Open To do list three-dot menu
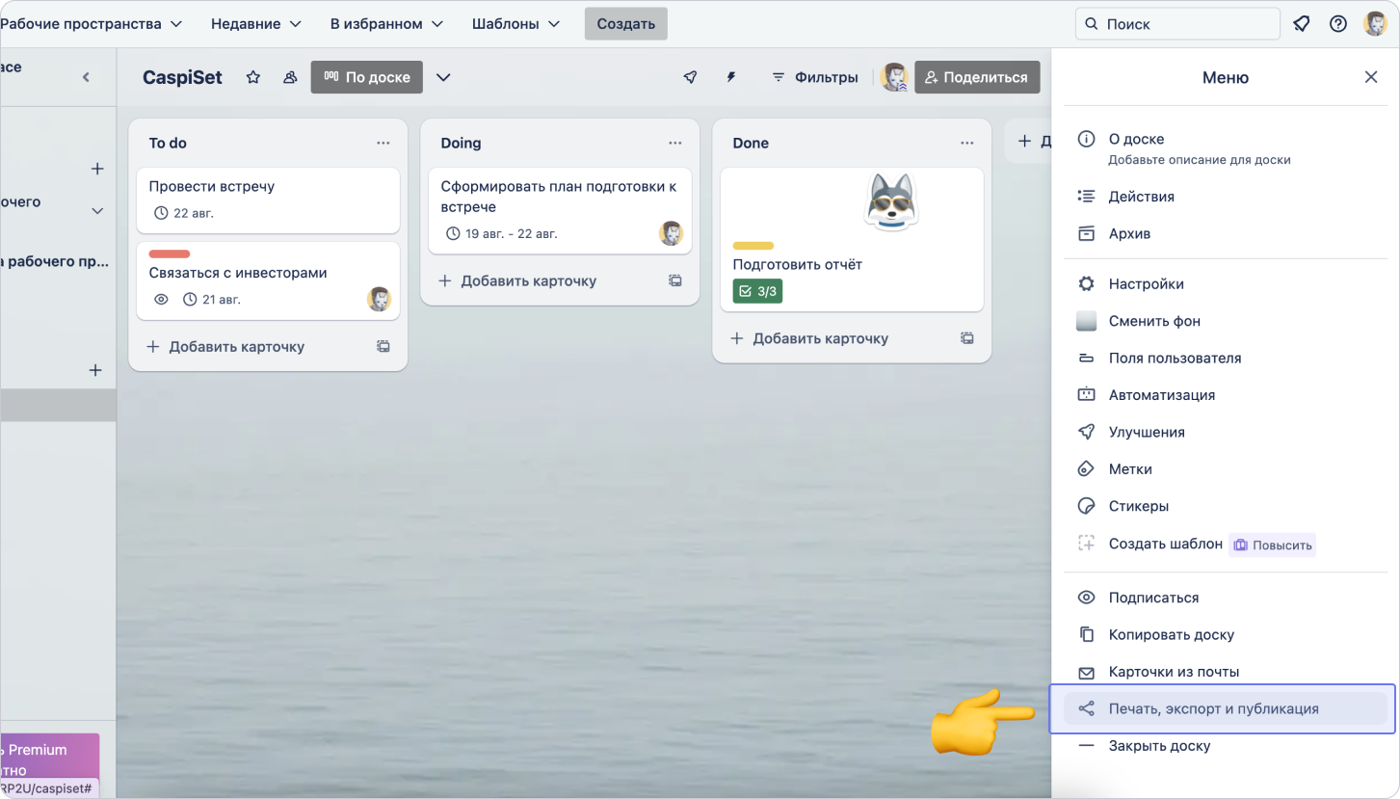 383,143
